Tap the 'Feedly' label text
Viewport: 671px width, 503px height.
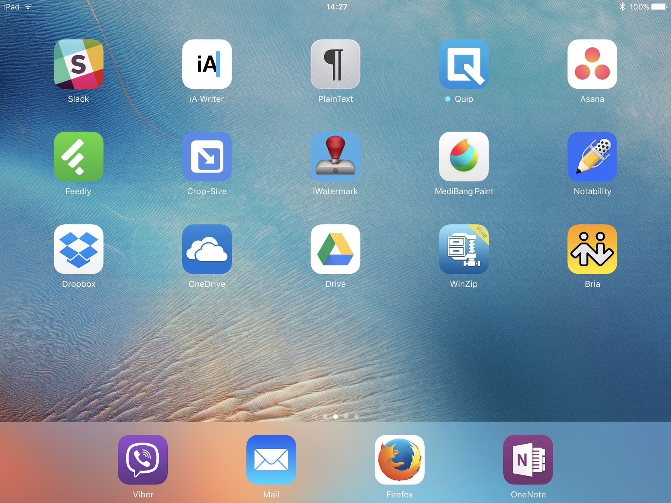point(78,191)
